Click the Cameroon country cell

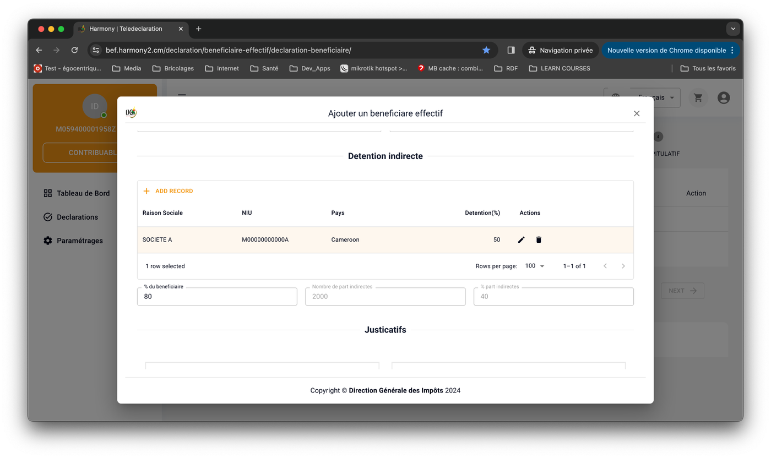345,240
